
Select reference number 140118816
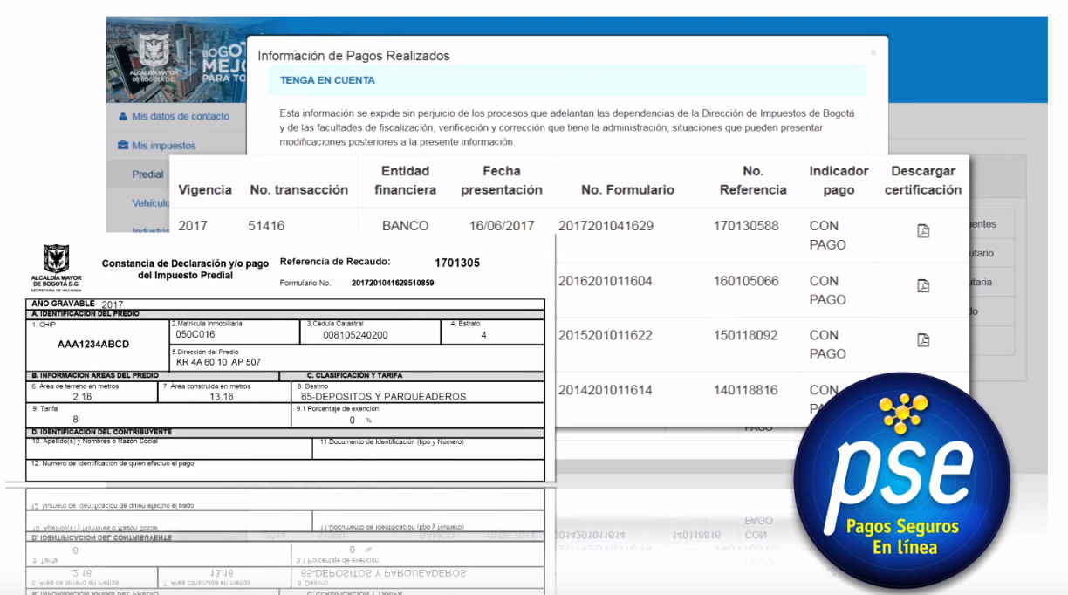click(x=746, y=390)
